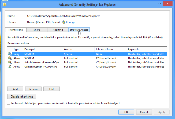
Task: Click the Usman user icon in list
Action: (x=10, y=67)
